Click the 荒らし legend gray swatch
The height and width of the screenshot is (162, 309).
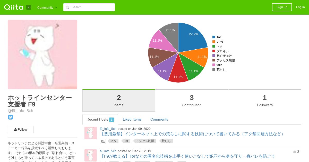click(x=214, y=69)
